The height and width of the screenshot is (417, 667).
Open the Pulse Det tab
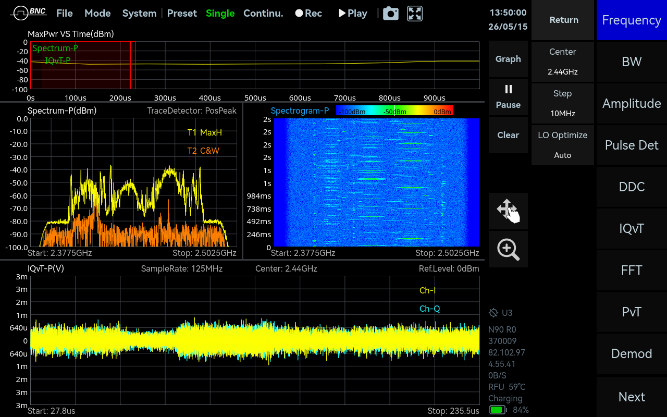tap(632, 145)
